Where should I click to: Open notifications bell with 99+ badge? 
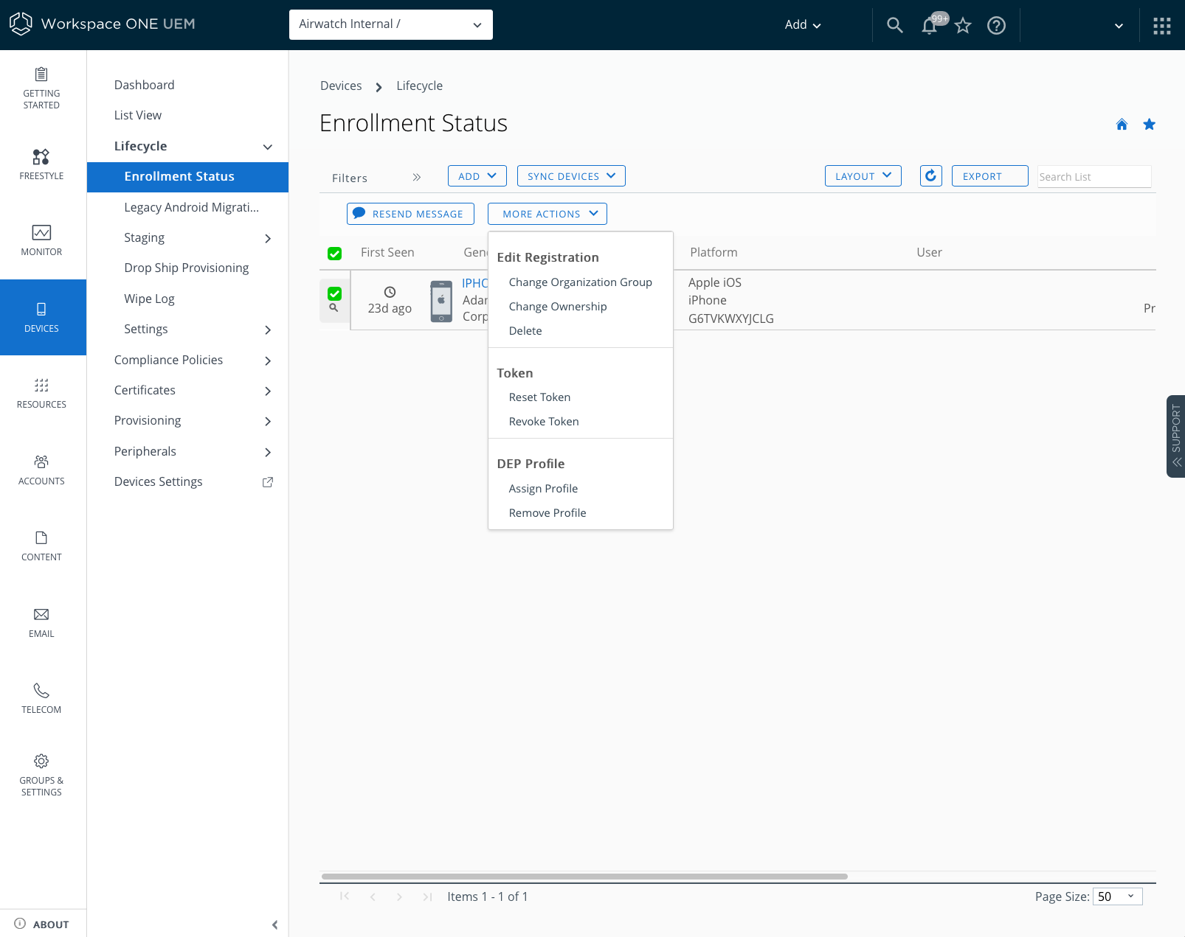(x=930, y=25)
